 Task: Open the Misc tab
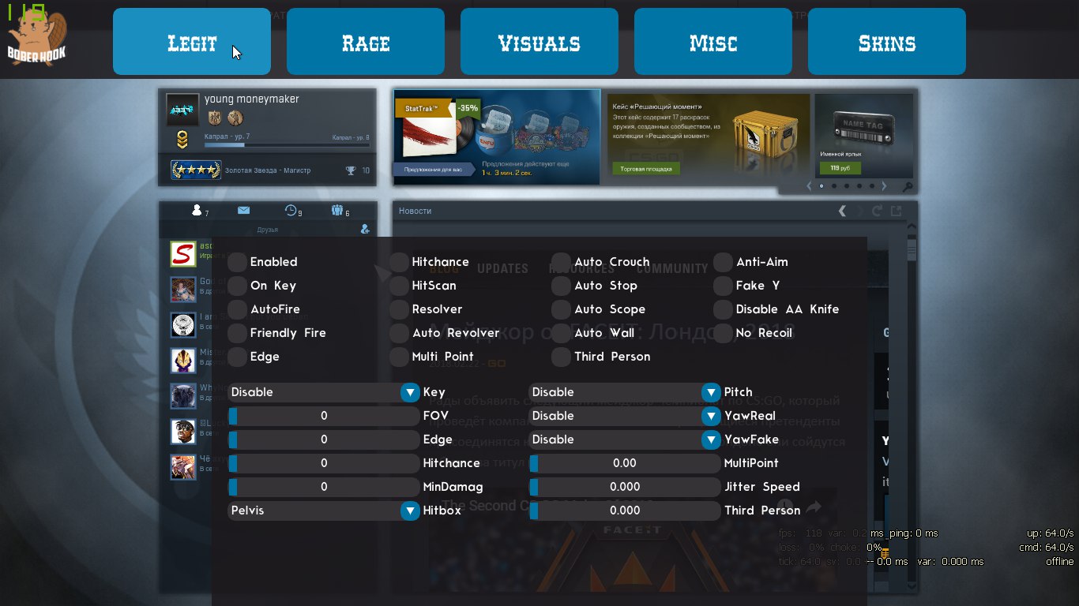pyautogui.click(x=713, y=42)
